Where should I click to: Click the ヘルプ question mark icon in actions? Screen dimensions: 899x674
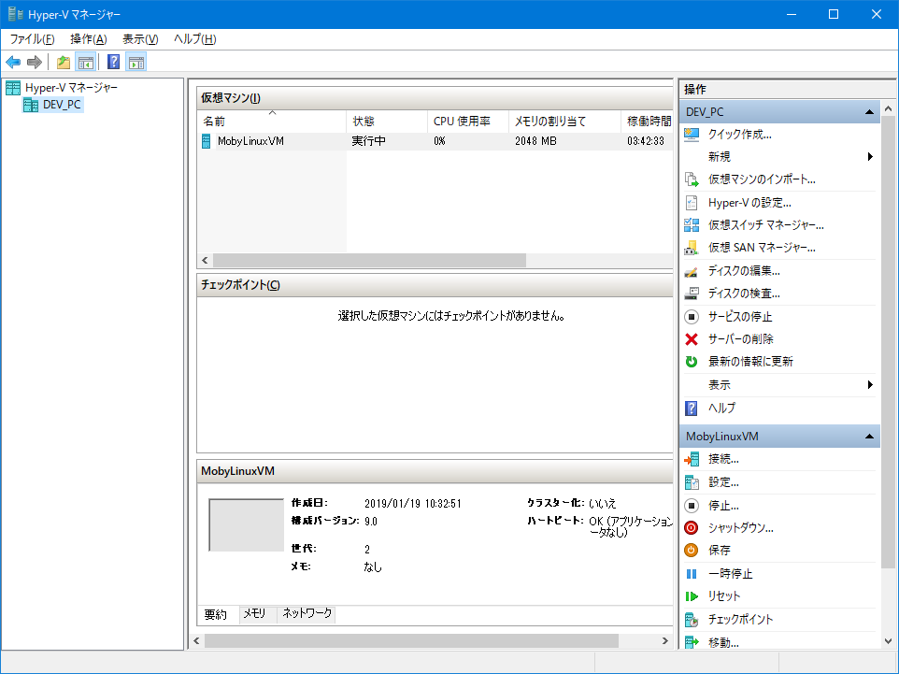click(692, 409)
